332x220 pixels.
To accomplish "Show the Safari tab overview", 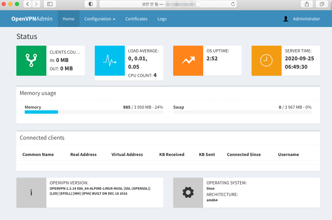I will pyautogui.click(x=322, y=4).
